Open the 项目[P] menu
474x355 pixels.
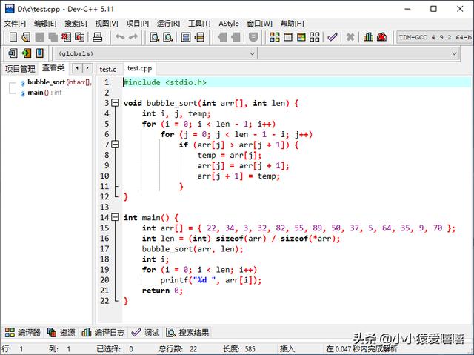(x=137, y=23)
